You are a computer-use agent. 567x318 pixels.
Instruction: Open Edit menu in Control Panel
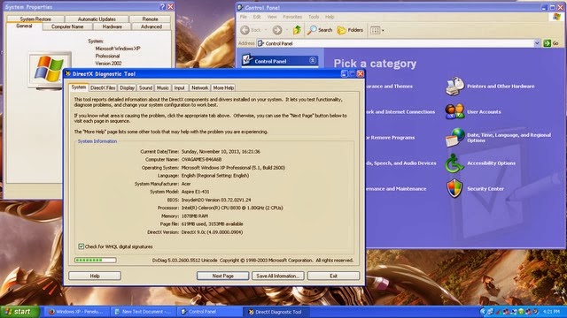pyautogui.click(x=257, y=17)
